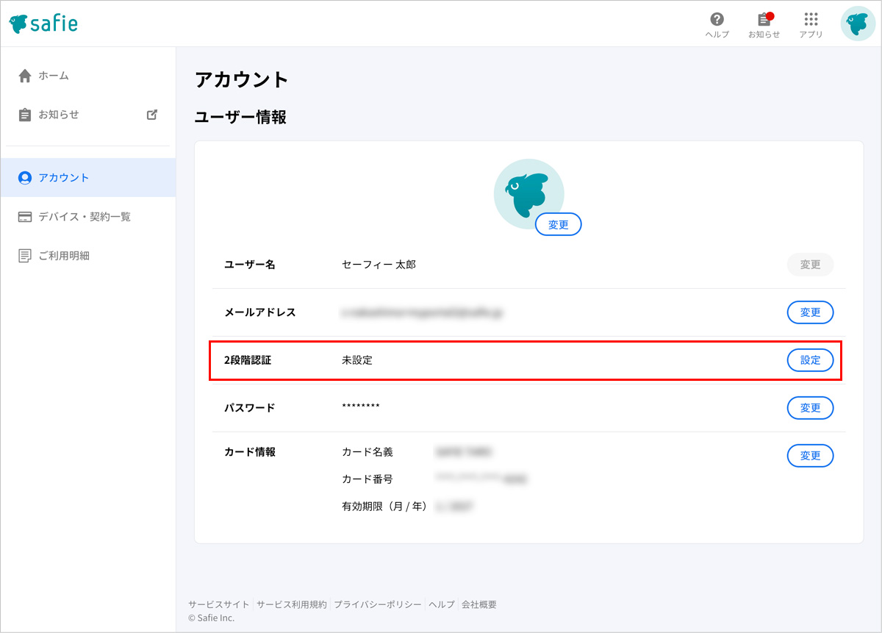Click the home icon in sidebar

tap(25, 76)
